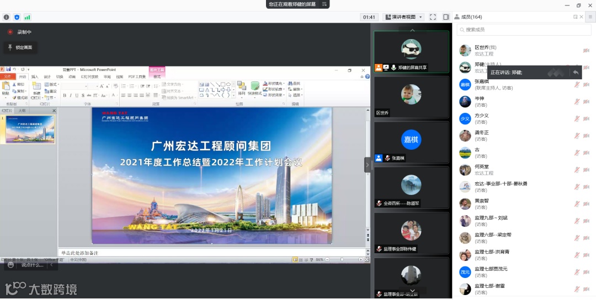Viewport: 596px width, 300px height.
Task: Select member 宏达-事业部-十部-晏秋勇
Action: (x=524, y=187)
